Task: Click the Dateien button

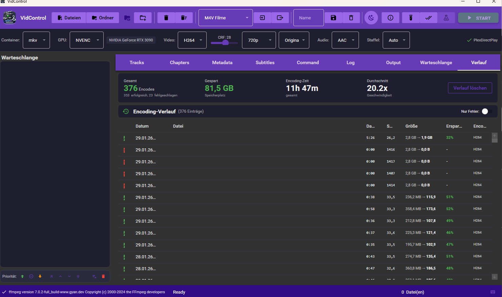Action: pos(69,18)
